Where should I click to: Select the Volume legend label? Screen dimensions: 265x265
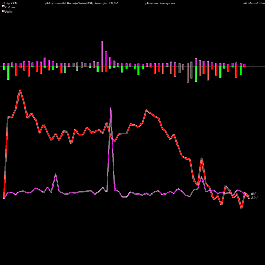[10, 7]
